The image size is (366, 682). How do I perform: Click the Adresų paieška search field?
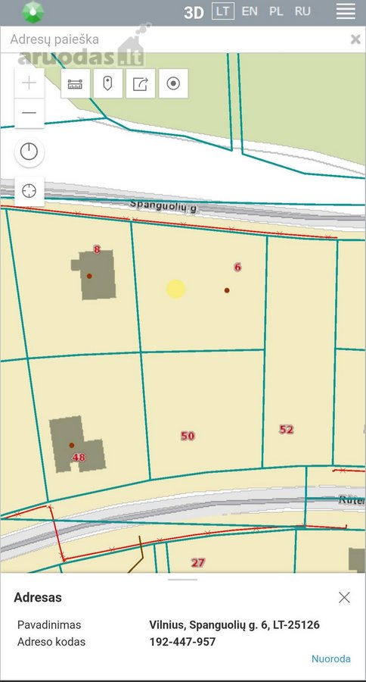174,39
